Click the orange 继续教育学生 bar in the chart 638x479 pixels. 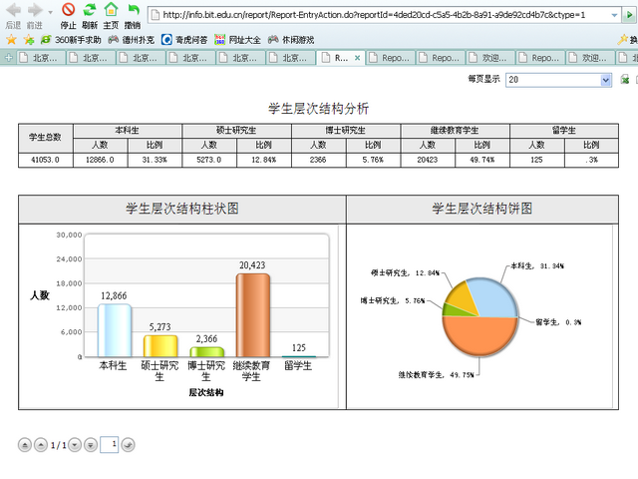[252, 314]
